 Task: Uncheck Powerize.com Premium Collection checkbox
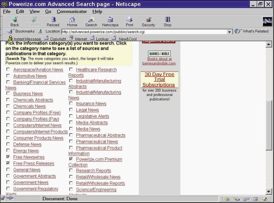pyautogui.click(x=71, y=159)
